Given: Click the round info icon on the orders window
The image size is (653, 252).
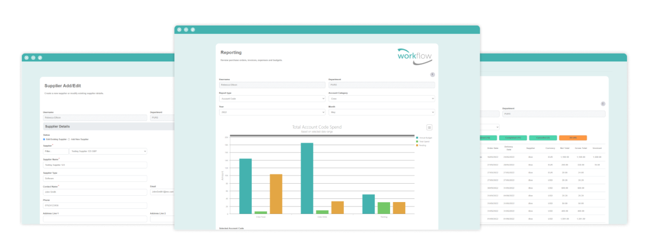Looking at the screenshot, I should click(603, 104).
